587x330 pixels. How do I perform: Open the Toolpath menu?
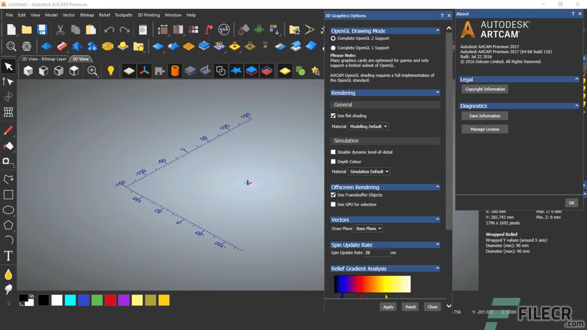123,15
